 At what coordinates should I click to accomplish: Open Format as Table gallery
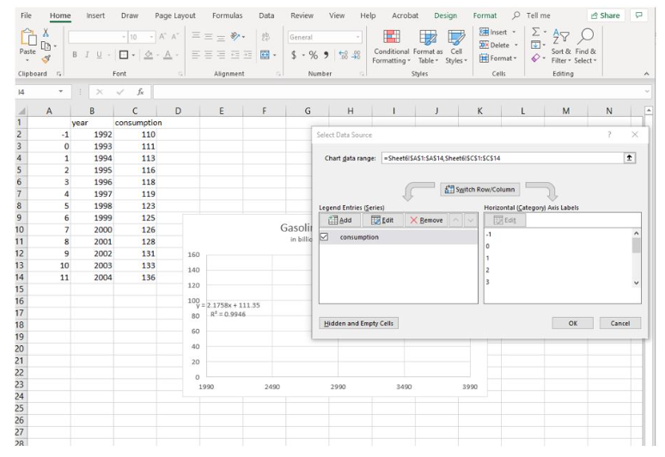pyautogui.click(x=428, y=46)
